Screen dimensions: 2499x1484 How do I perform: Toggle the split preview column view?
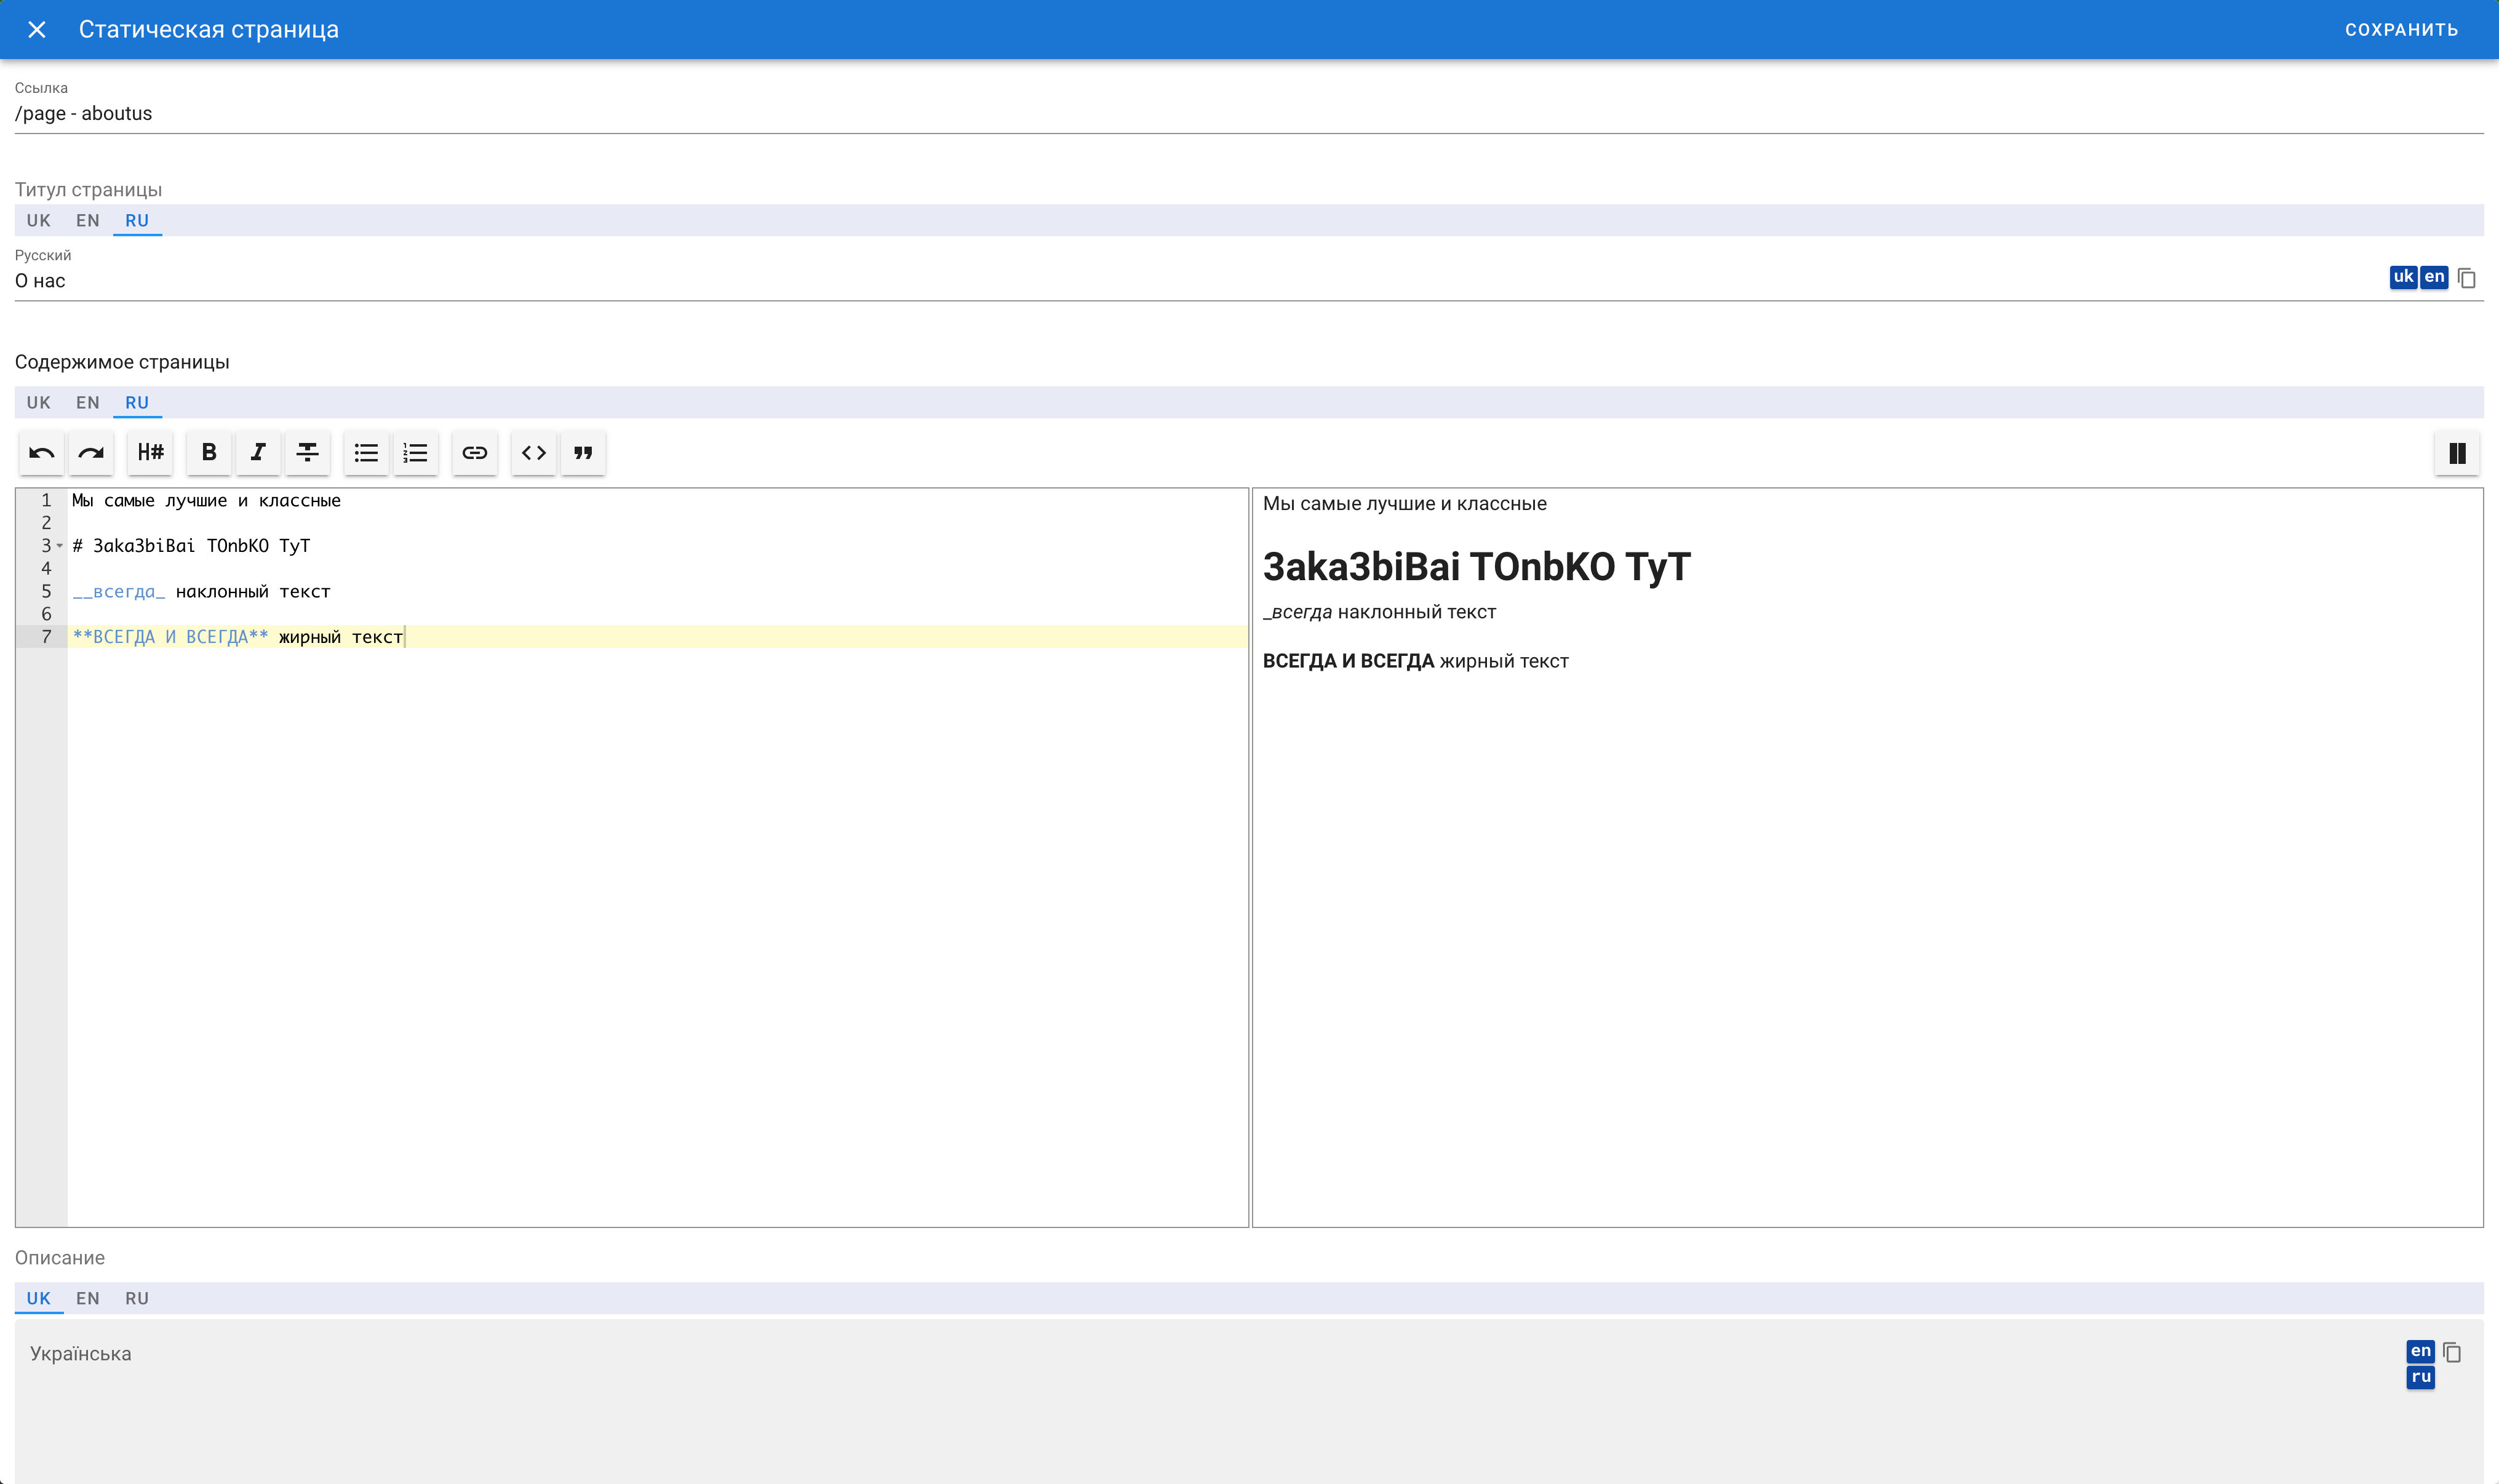click(2457, 453)
